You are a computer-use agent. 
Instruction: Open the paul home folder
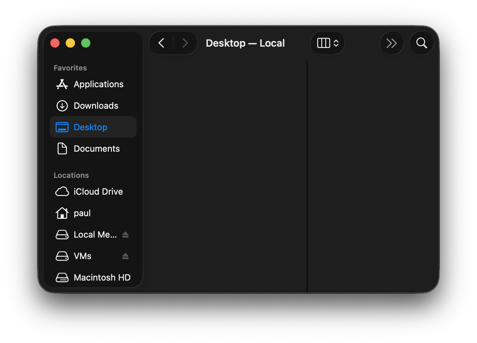[x=82, y=213]
